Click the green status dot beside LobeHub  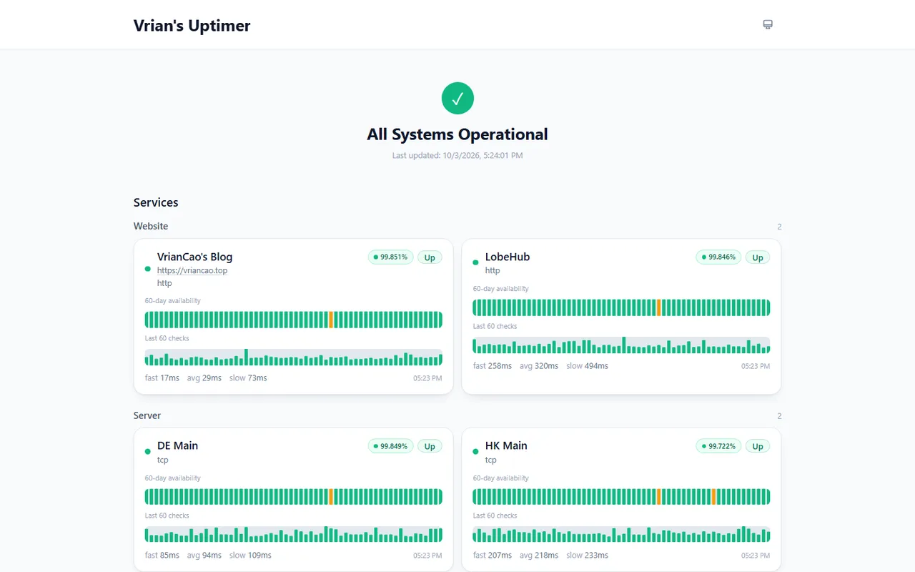click(476, 262)
